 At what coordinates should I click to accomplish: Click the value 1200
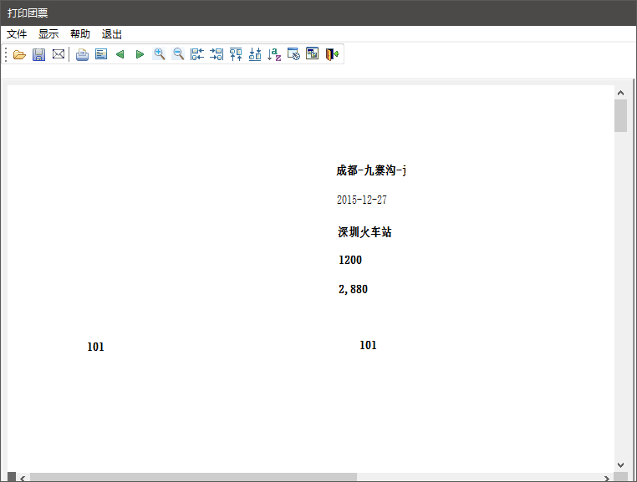coord(350,260)
